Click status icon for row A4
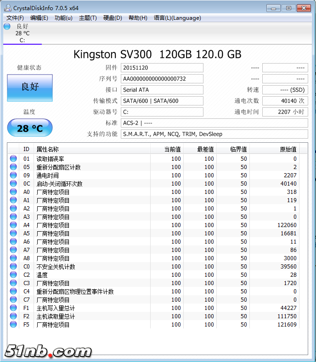 (x=13, y=225)
